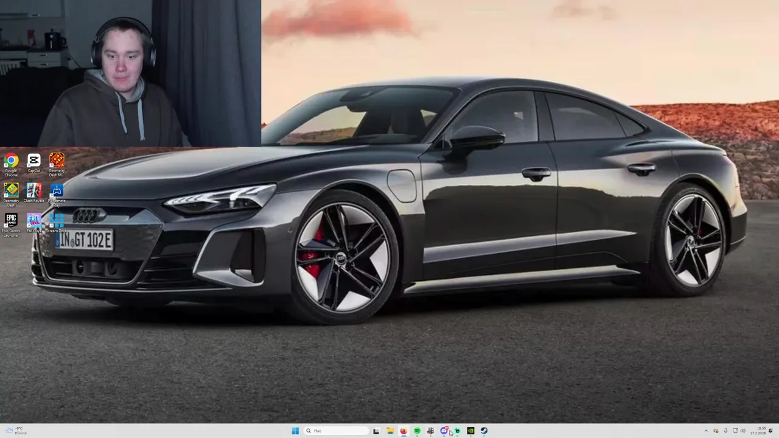
Task: Open Task View on the taskbar
Action: 376,431
